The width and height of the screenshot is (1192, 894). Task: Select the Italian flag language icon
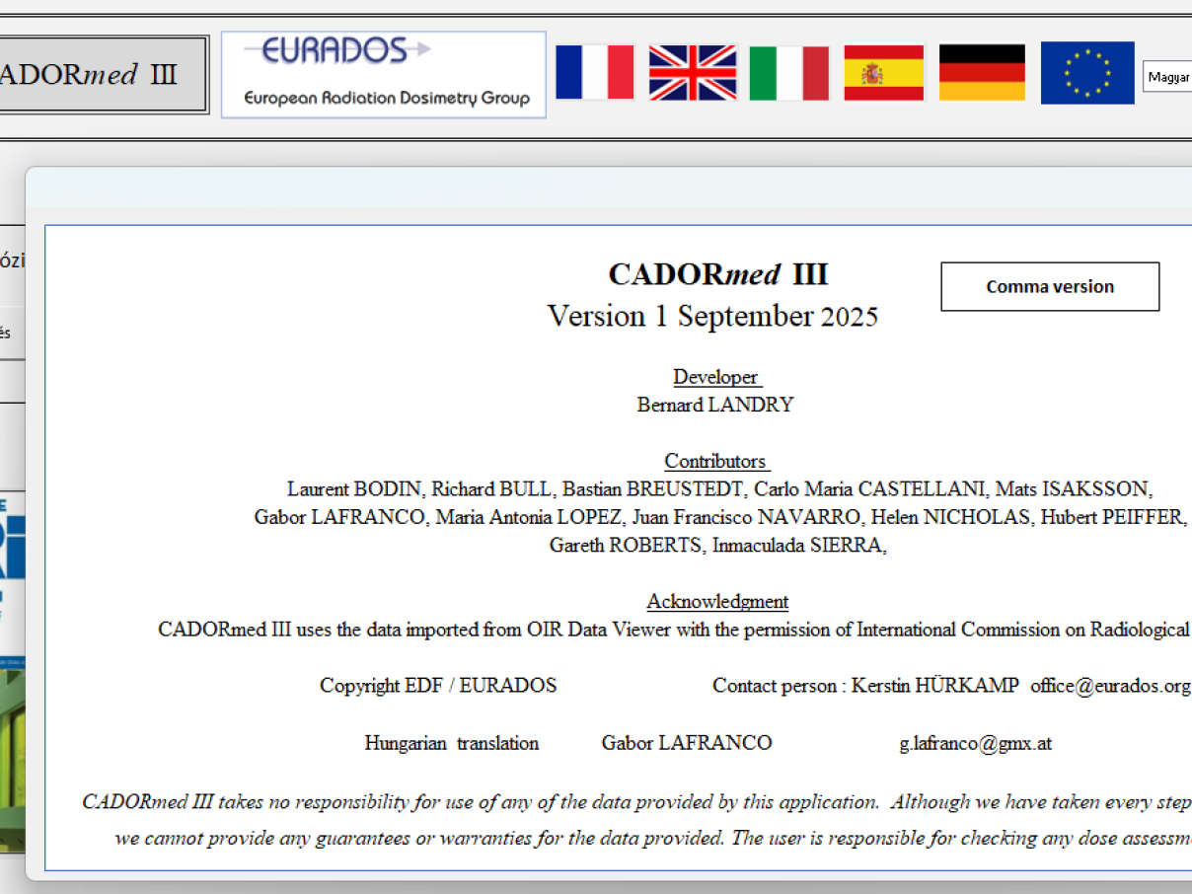pos(789,72)
